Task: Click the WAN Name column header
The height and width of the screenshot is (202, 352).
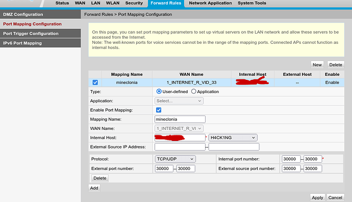Action: pyautogui.click(x=191, y=74)
